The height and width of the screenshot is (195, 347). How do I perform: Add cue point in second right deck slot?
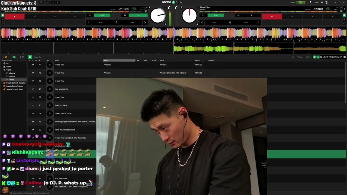click(292, 17)
